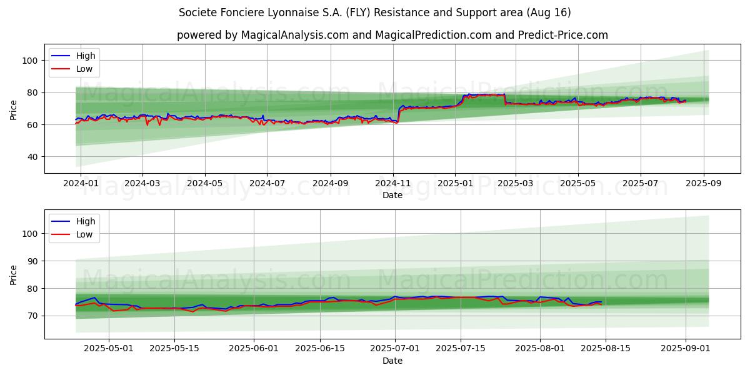Click the '2025-07' tick label on upper chart
This screenshot has height=375, width=750.
tap(641, 184)
